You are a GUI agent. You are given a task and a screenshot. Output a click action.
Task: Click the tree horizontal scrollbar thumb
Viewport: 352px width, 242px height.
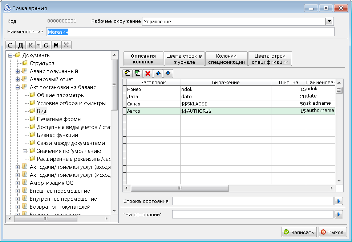[x=45, y=218]
